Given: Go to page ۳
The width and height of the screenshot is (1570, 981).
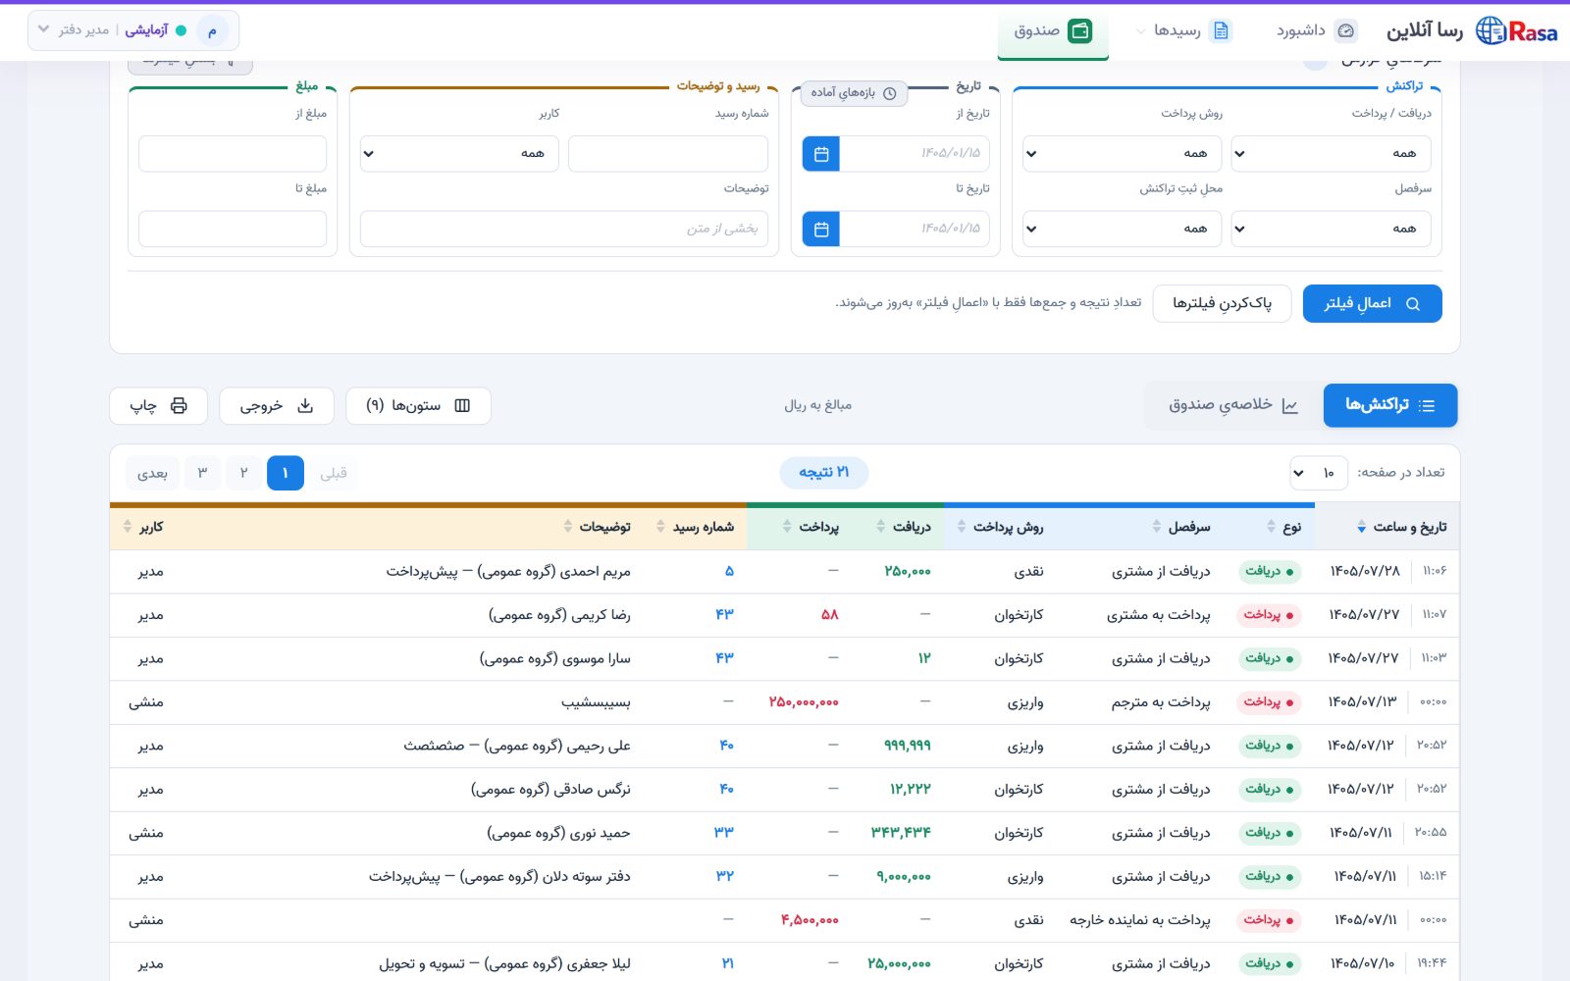Looking at the screenshot, I should [202, 474].
